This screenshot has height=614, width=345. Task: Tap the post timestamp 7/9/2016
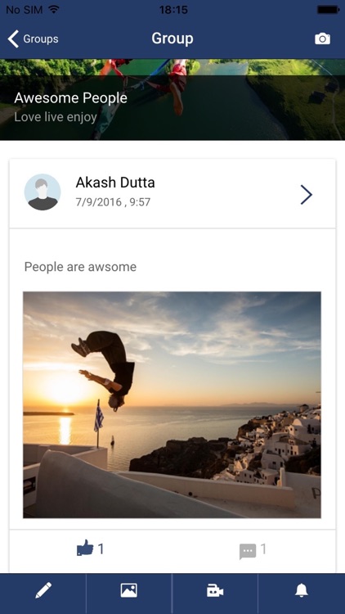point(113,202)
